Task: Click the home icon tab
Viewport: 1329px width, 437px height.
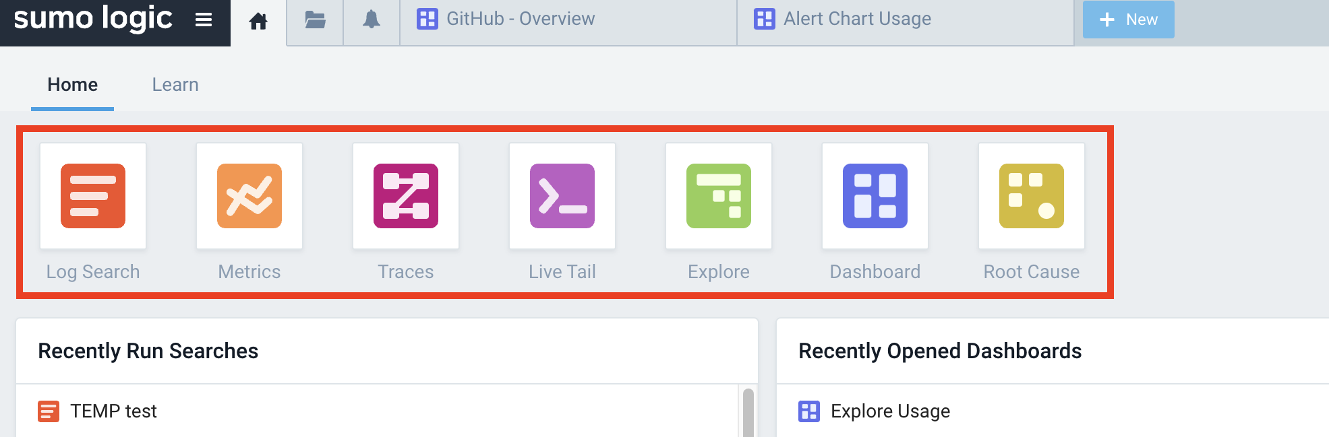Action: coord(258,22)
